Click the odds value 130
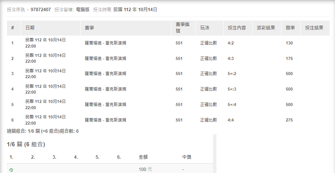Image resolution: width=335 pixels, height=173 pixels. click(x=289, y=43)
